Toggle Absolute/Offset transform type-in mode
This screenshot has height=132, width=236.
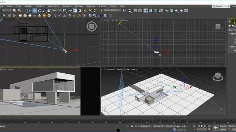pos(136,126)
